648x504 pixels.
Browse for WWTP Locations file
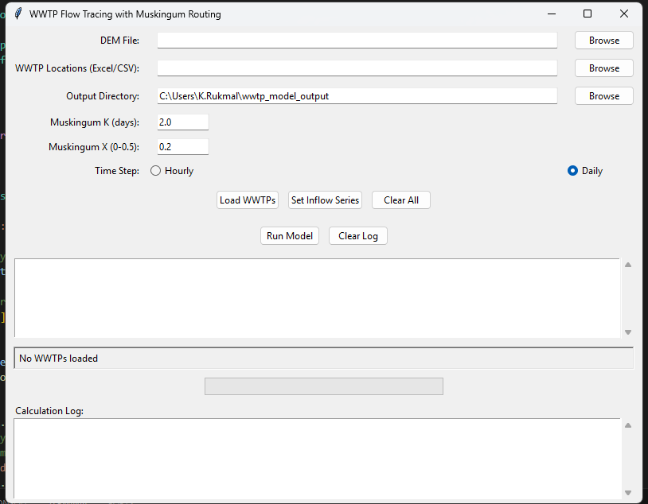(x=603, y=68)
